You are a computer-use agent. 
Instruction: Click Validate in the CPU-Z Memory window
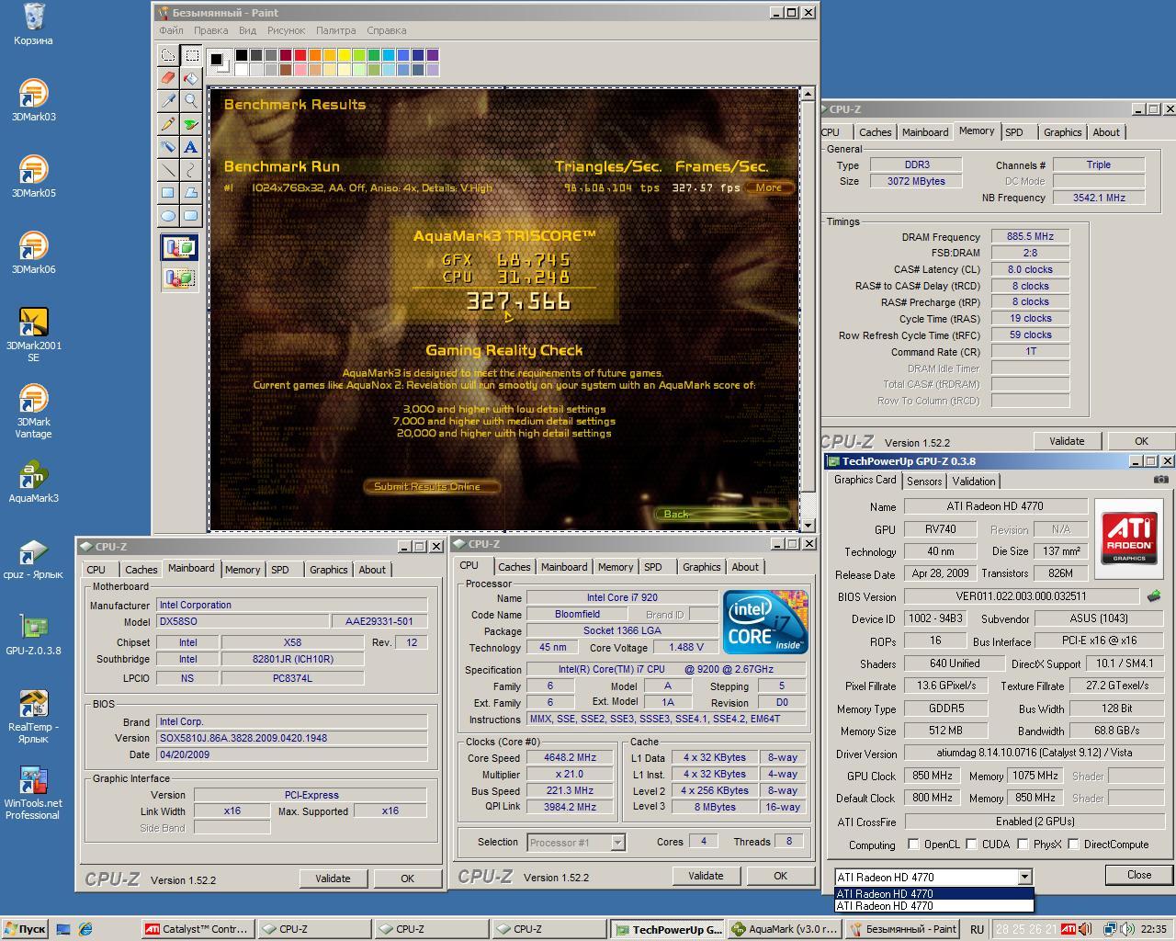coord(1067,441)
